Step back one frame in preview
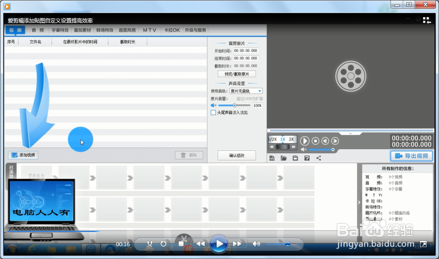Image resolution: width=439 pixels, height=259 pixels. 325,141
